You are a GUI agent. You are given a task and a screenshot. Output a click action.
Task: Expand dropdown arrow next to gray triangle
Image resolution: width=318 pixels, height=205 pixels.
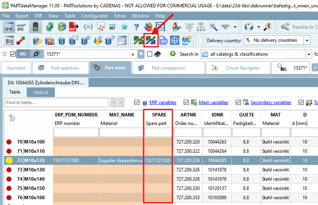(x=235, y=27)
